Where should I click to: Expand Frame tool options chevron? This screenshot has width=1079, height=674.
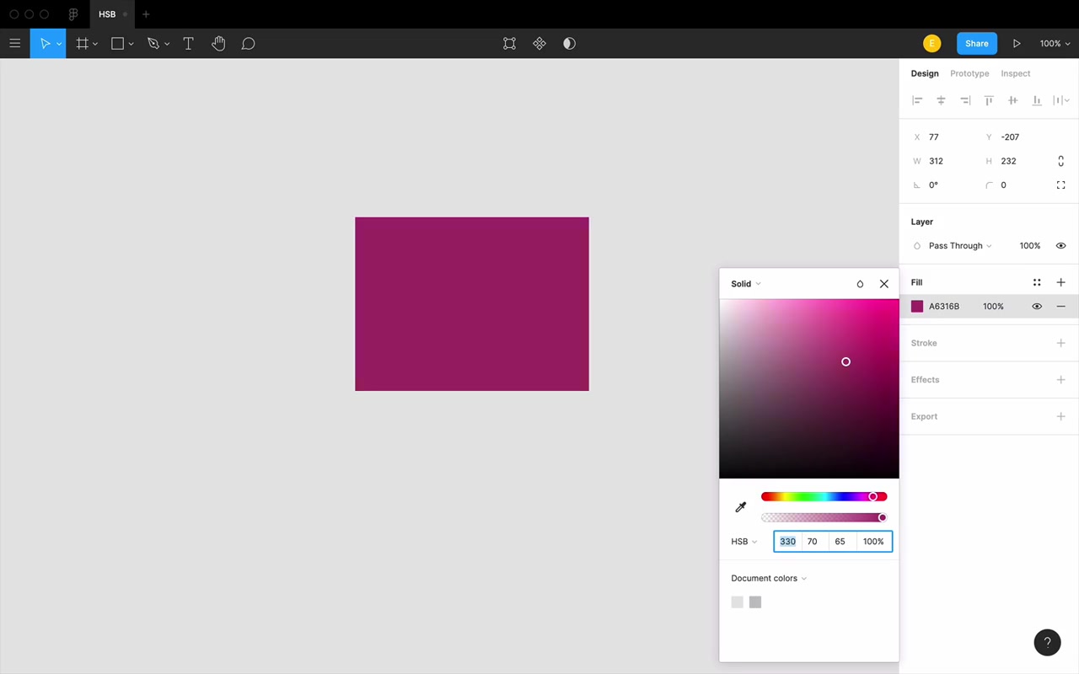coord(95,44)
